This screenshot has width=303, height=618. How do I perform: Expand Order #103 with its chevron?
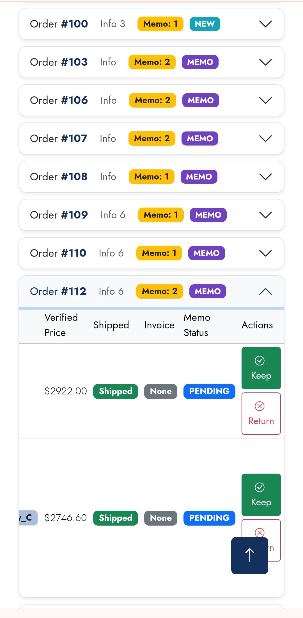coord(265,62)
